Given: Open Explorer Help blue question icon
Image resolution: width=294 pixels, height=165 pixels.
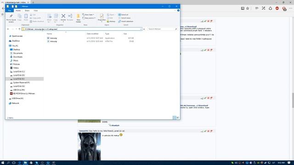Looking at the screenshot, I should tap(178, 11).
